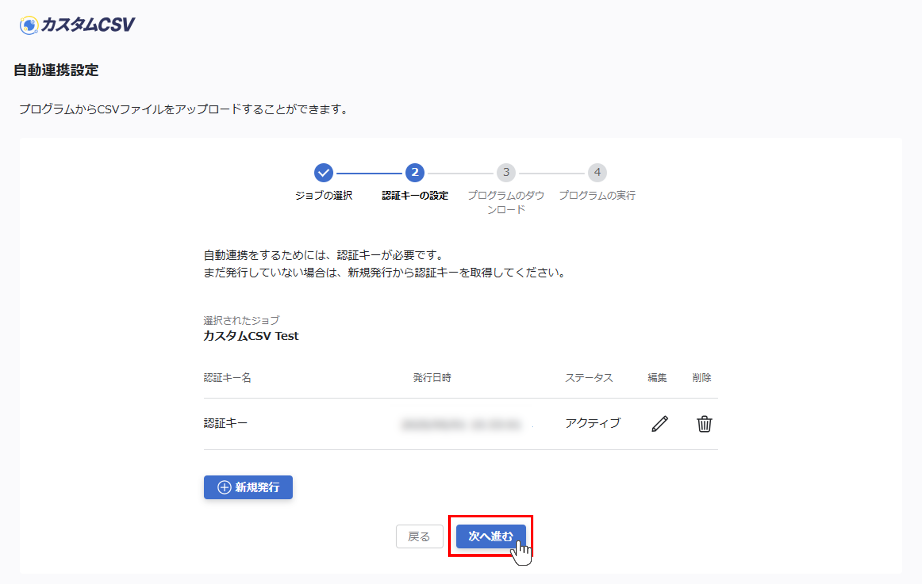
Task: Select the ジョブの選択 step label
Action: point(324,195)
